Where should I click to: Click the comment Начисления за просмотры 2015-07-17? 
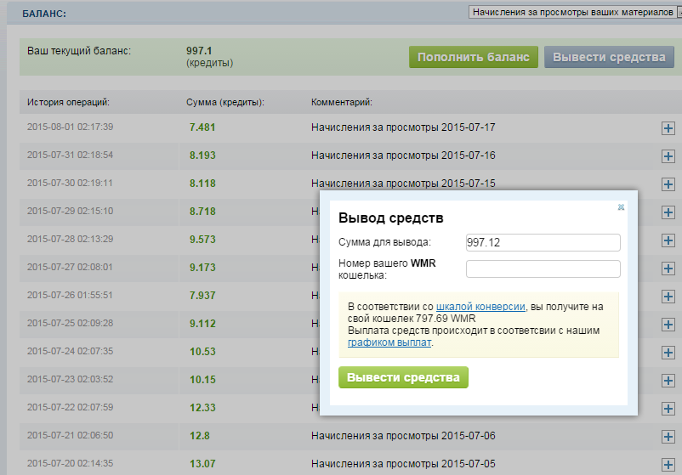(403, 127)
